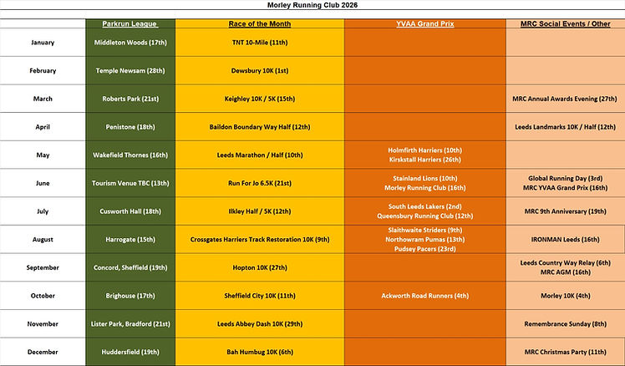Image resolution: width=625 pixels, height=366 pixels.
Task: Click 'MRC Christmas Party (11th)'
Action: (565, 352)
